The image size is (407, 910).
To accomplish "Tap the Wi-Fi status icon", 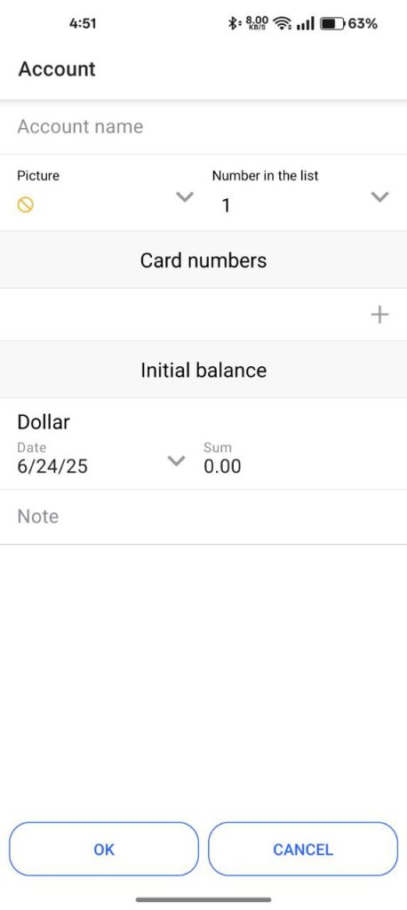I will point(283,24).
